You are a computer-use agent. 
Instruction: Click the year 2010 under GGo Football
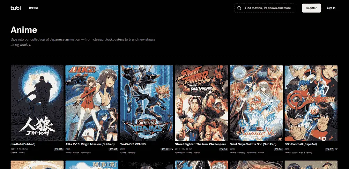pos(287,149)
